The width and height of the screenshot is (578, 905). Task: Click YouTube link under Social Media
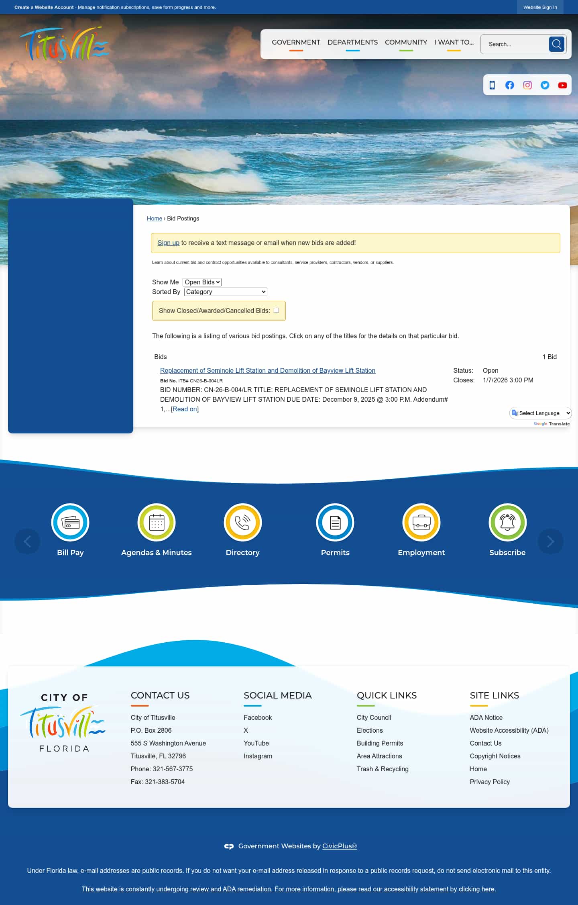(256, 743)
